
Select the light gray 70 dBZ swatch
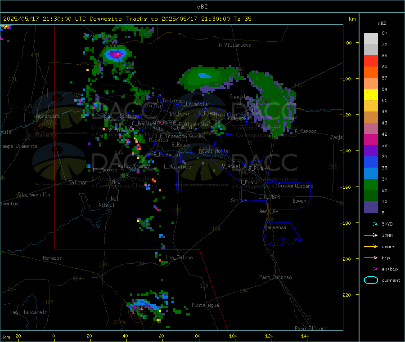point(371,39)
